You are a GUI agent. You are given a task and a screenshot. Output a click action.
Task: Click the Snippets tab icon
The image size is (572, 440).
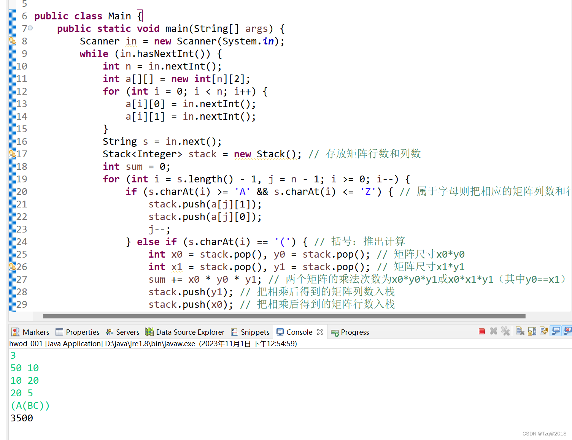[x=235, y=332]
